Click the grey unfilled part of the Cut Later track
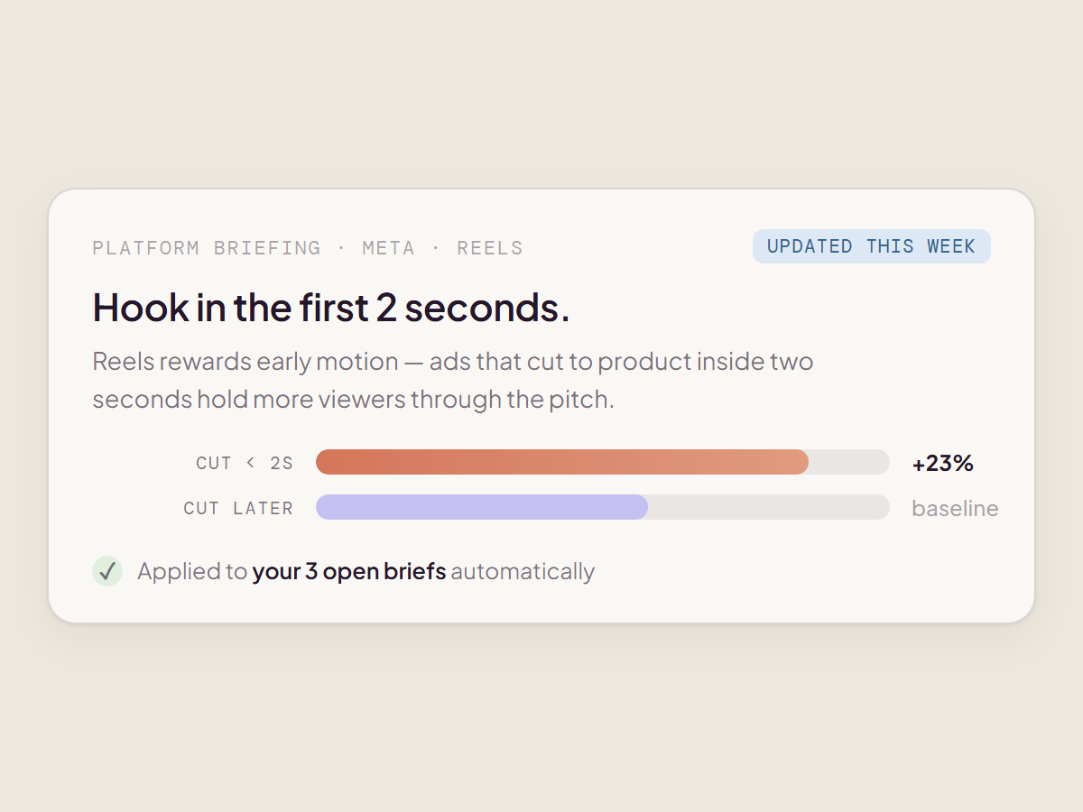Image resolution: width=1083 pixels, height=812 pixels. pyautogui.click(x=769, y=507)
